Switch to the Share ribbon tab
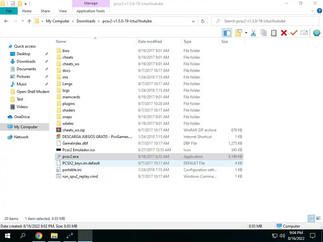Viewport: 323px width, 242px height. point(45,11)
